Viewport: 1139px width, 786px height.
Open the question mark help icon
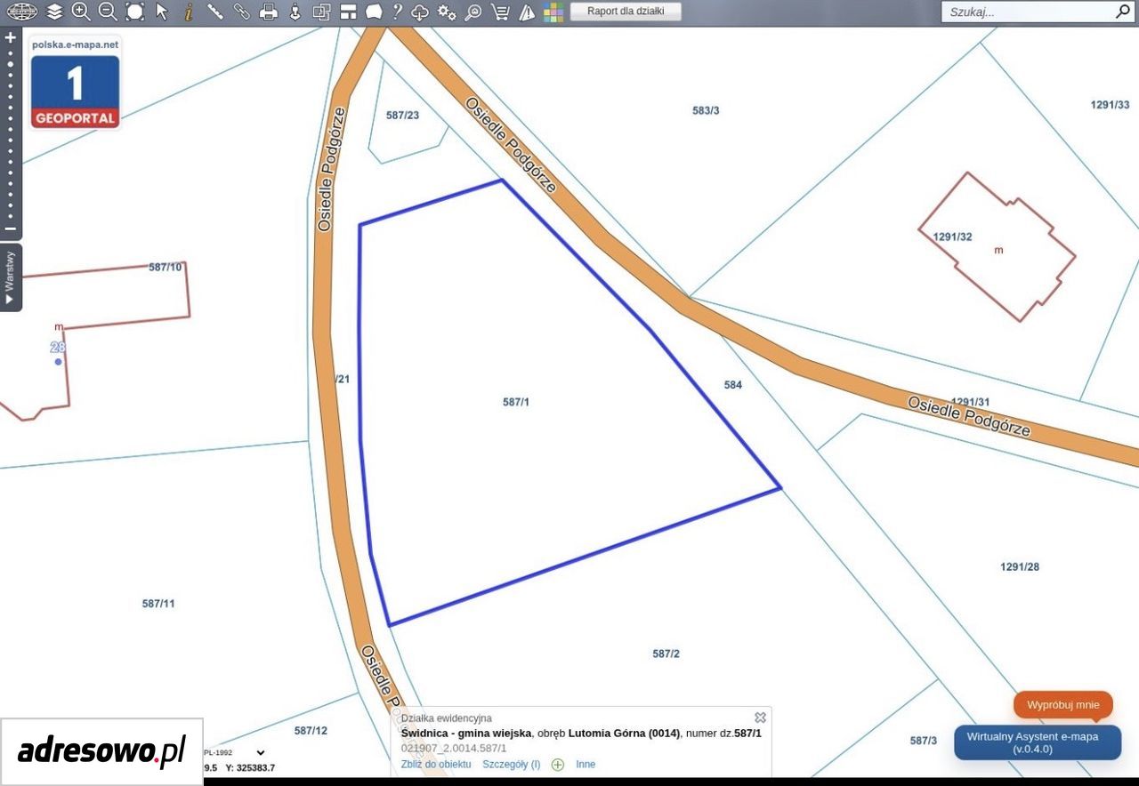click(x=397, y=12)
